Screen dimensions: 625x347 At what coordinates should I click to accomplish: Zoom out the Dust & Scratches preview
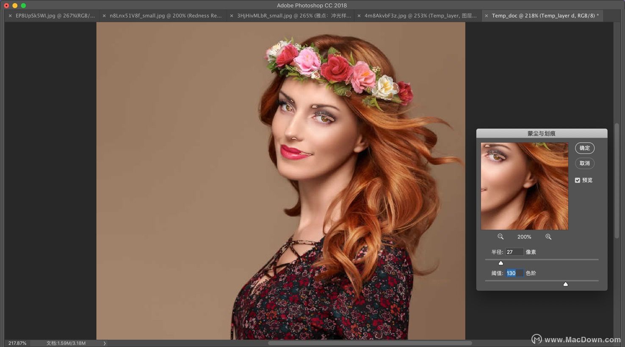(501, 237)
